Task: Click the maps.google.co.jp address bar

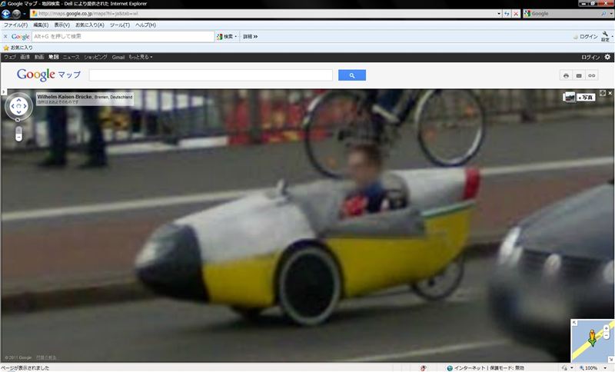Action: [263, 14]
